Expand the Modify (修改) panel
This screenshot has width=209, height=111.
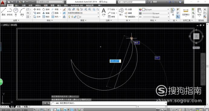pos(50,20)
